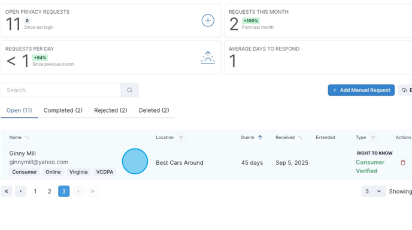Click the sunrise icon in Requests Per Day
The height and width of the screenshot is (230, 412).
[208, 57]
